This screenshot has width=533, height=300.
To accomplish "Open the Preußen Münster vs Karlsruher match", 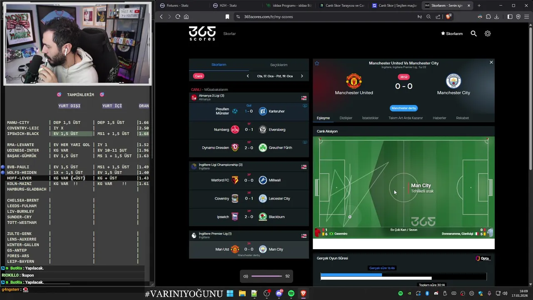I will coord(249,111).
